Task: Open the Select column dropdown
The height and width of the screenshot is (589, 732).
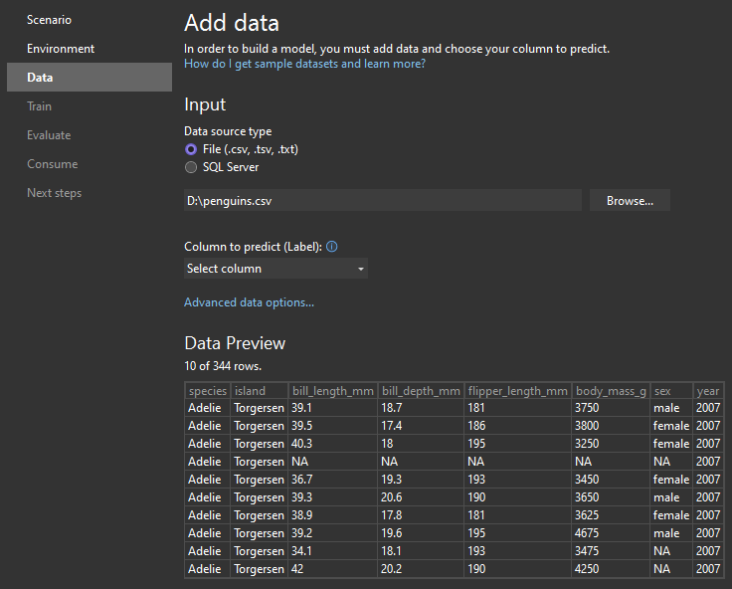Action: (x=275, y=269)
